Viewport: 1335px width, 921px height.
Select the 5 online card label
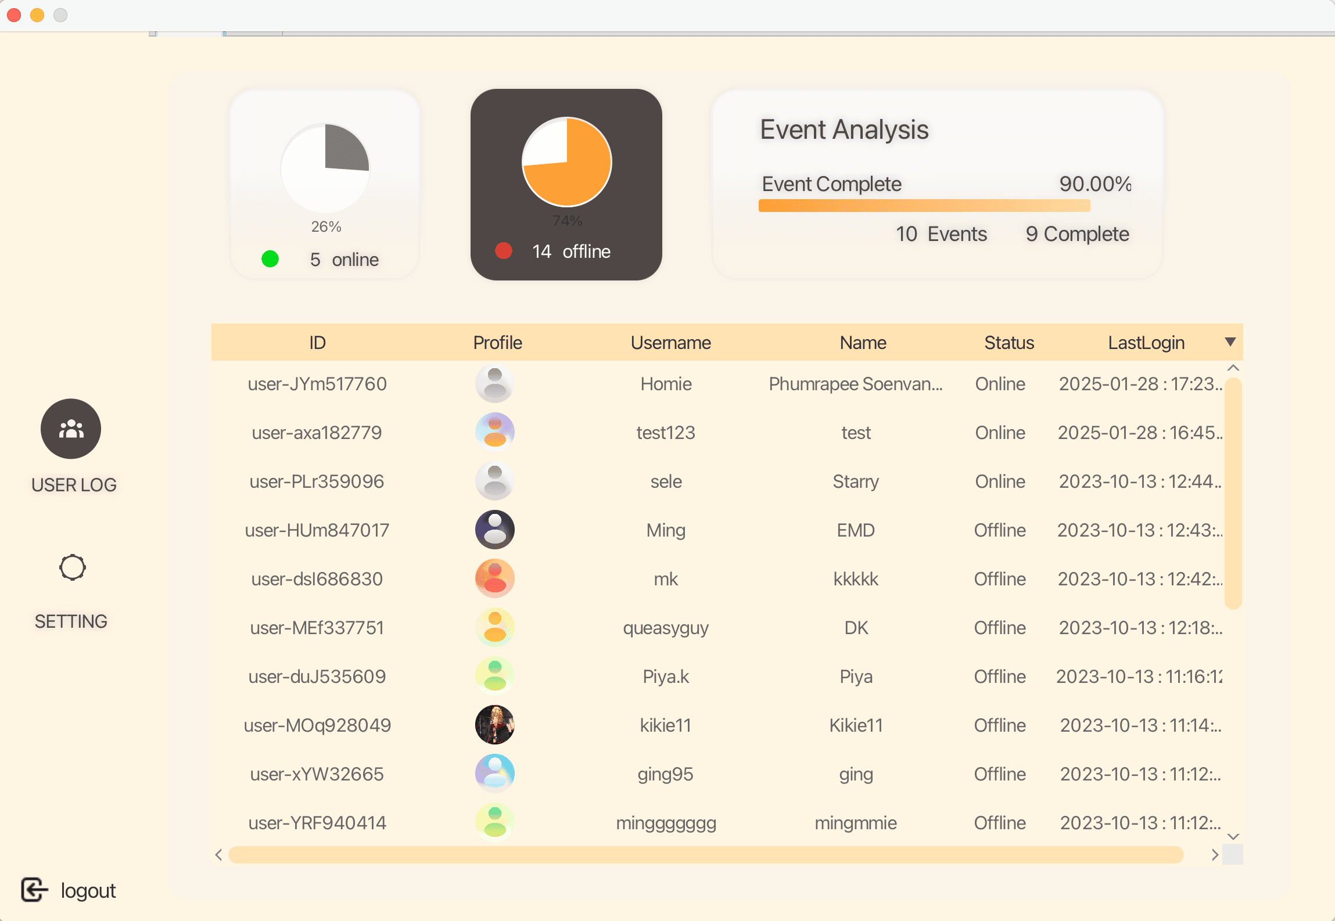pos(344,260)
